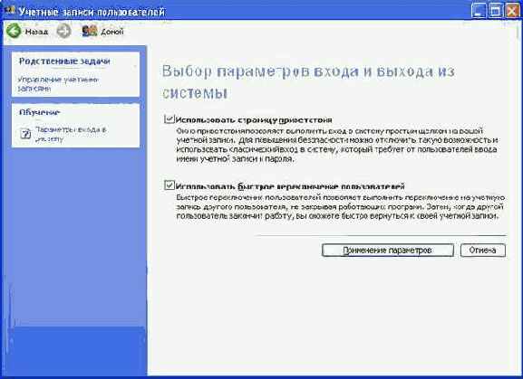Click the Домой label in toolbar
This screenshot has height=379, width=523.
click(112, 32)
